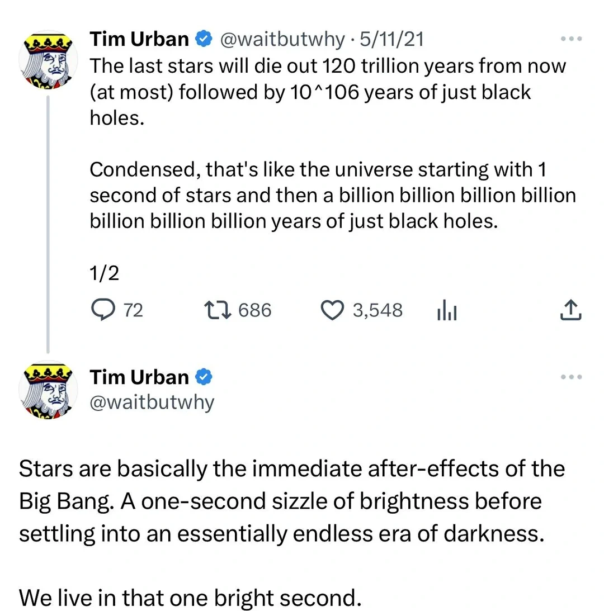This screenshot has height=611, width=604.
Task: Open Tim Urban's name on the second tweet
Action: coord(139,377)
